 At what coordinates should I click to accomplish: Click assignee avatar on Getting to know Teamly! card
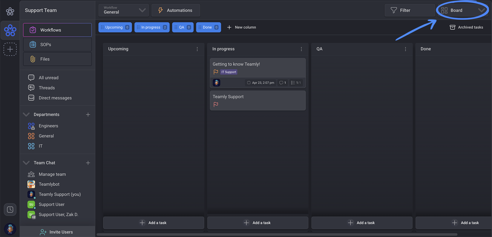click(216, 83)
